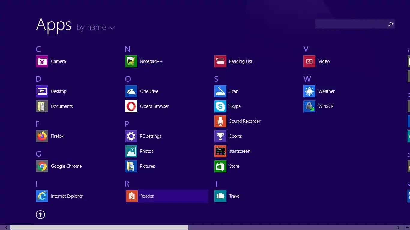The image size is (410, 230).
Task: Click the zoom-out minus button at corner
Action: point(407,228)
